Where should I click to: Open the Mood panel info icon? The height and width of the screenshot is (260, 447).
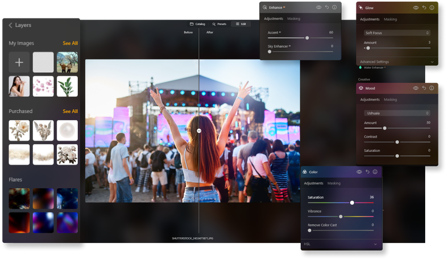pos(432,88)
